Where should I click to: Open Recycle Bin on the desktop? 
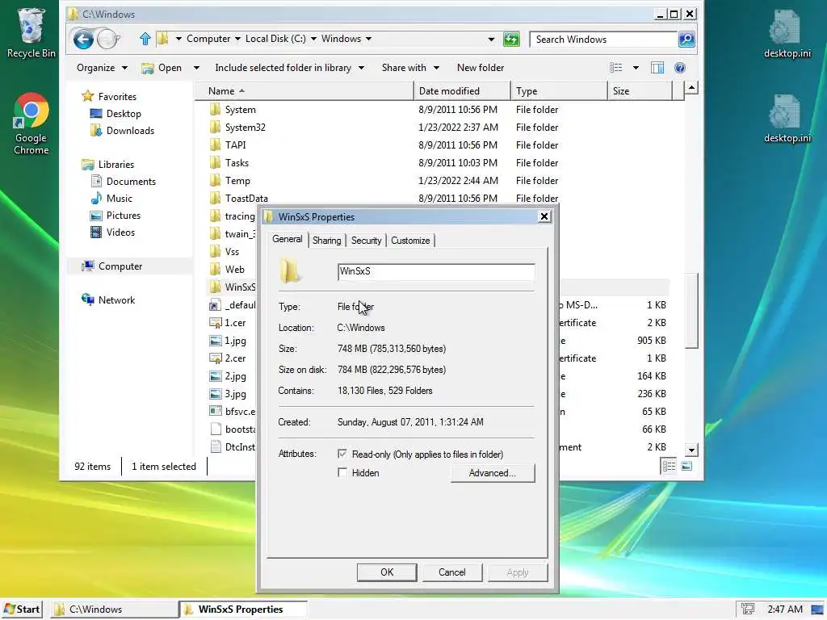[x=31, y=32]
